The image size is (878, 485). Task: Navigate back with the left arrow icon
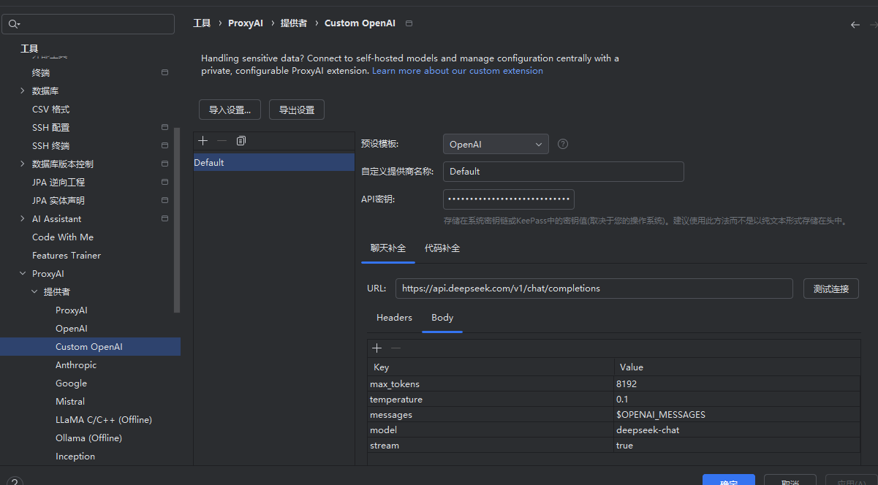855,24
